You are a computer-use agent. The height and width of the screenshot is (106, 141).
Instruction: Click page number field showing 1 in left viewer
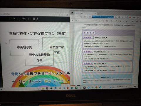[11, 19]
